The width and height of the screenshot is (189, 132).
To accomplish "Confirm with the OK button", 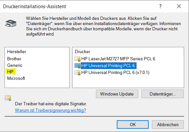I will (133, 125).
